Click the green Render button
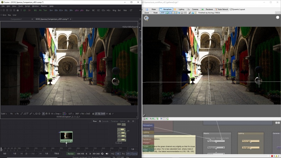281x158 pixels. tap(71, 154)
